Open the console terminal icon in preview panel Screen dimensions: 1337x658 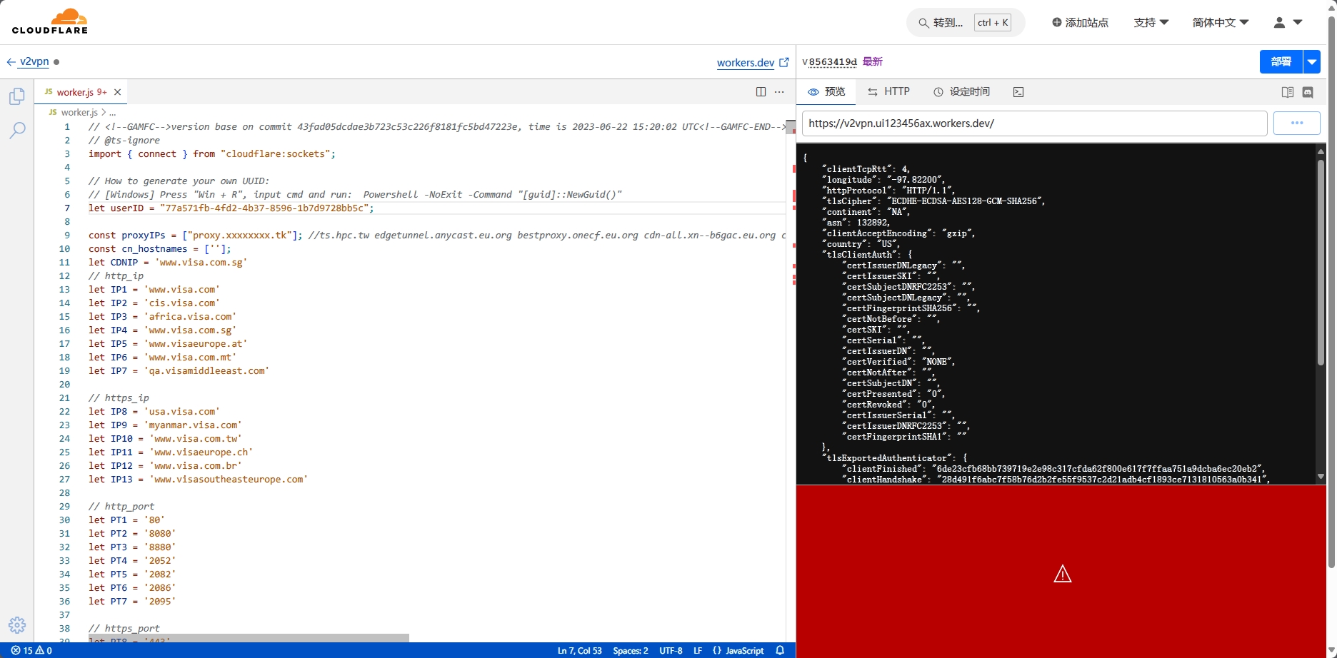tap(1018, 92)
